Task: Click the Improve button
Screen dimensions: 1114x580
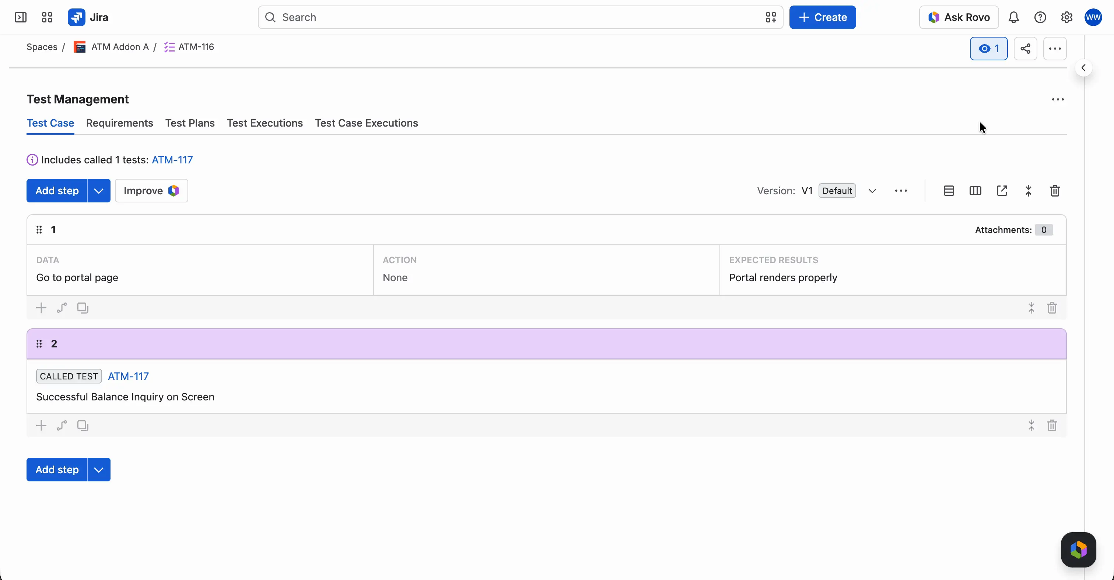Action: [x=151, y=191]
